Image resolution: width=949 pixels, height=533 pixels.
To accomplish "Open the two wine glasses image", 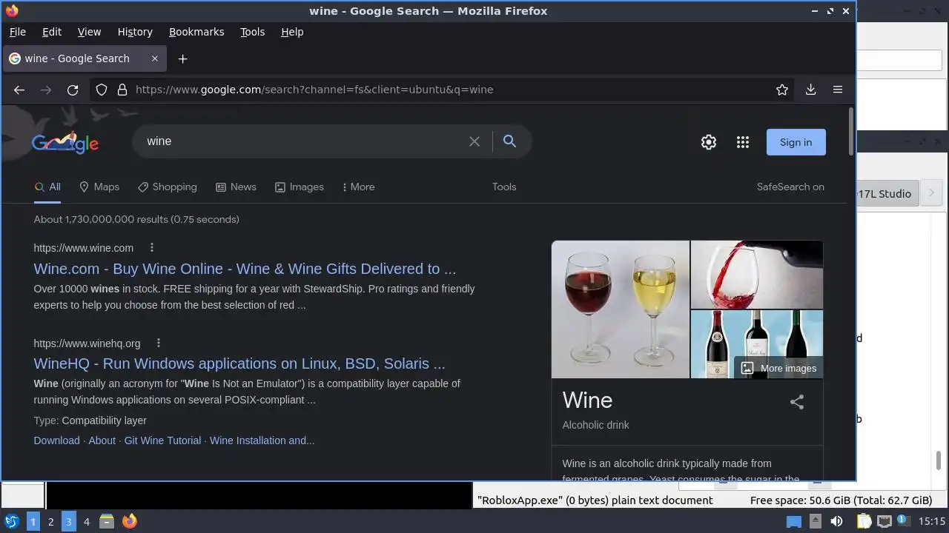I will click(x=621, y=309).
